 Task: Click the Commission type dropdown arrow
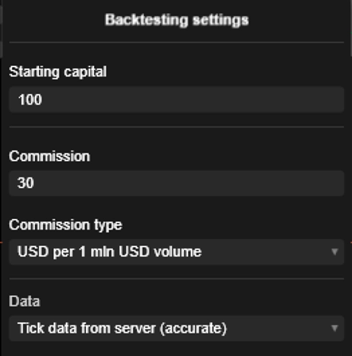coord(334,252)
